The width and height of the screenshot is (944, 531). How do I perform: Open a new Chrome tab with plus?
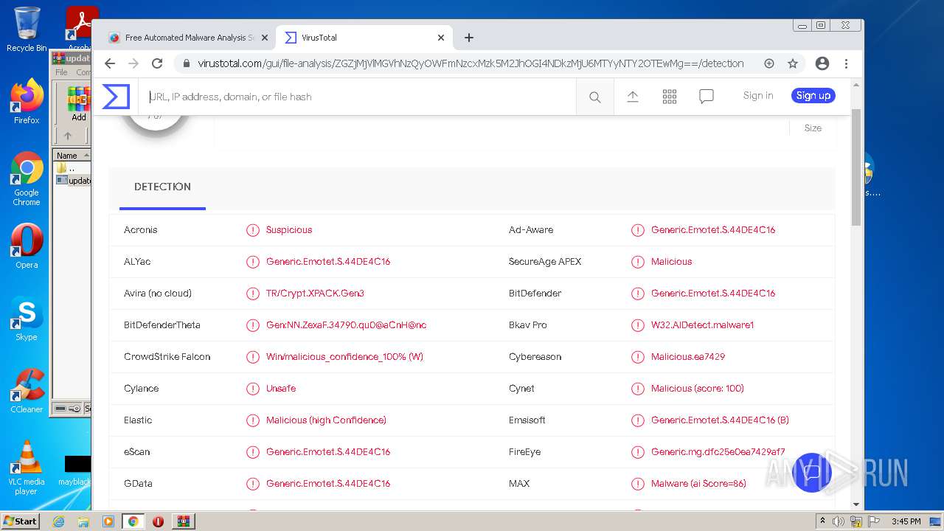[x=469, y=38]
